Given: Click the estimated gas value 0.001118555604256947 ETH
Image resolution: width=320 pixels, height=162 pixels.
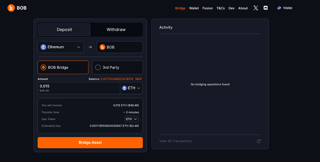Looking at the screenshot, I should [114, 126].
